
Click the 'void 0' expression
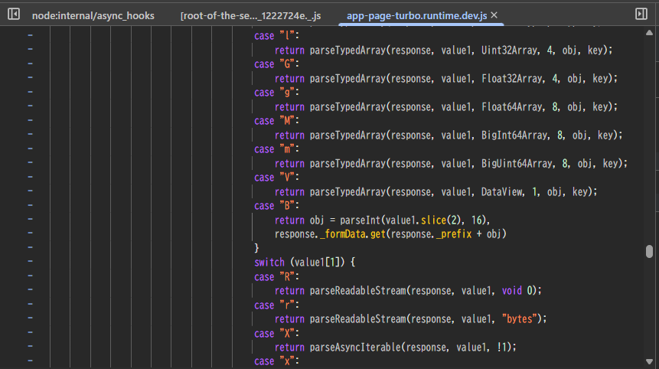(517, 291)
